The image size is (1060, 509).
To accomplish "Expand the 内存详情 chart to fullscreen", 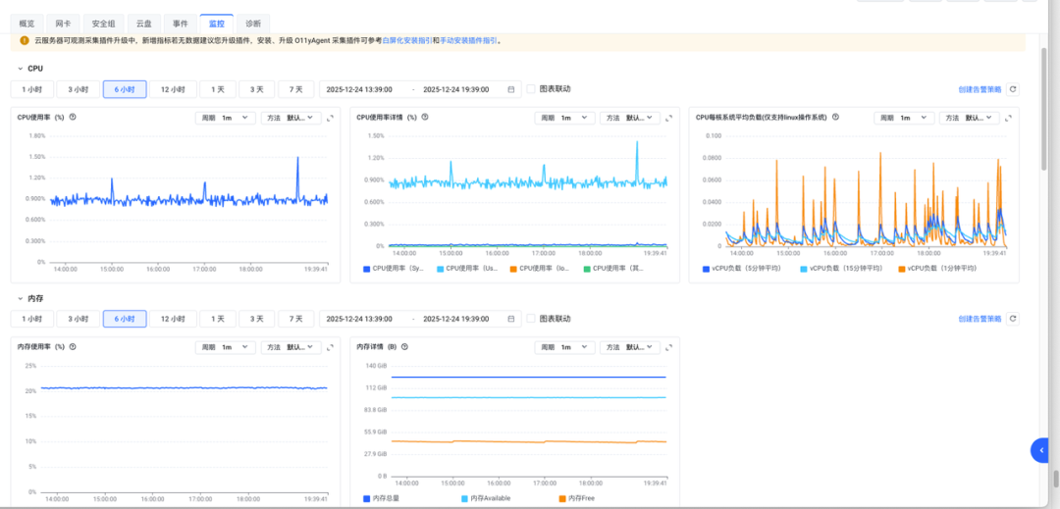I will coord(670,347).
